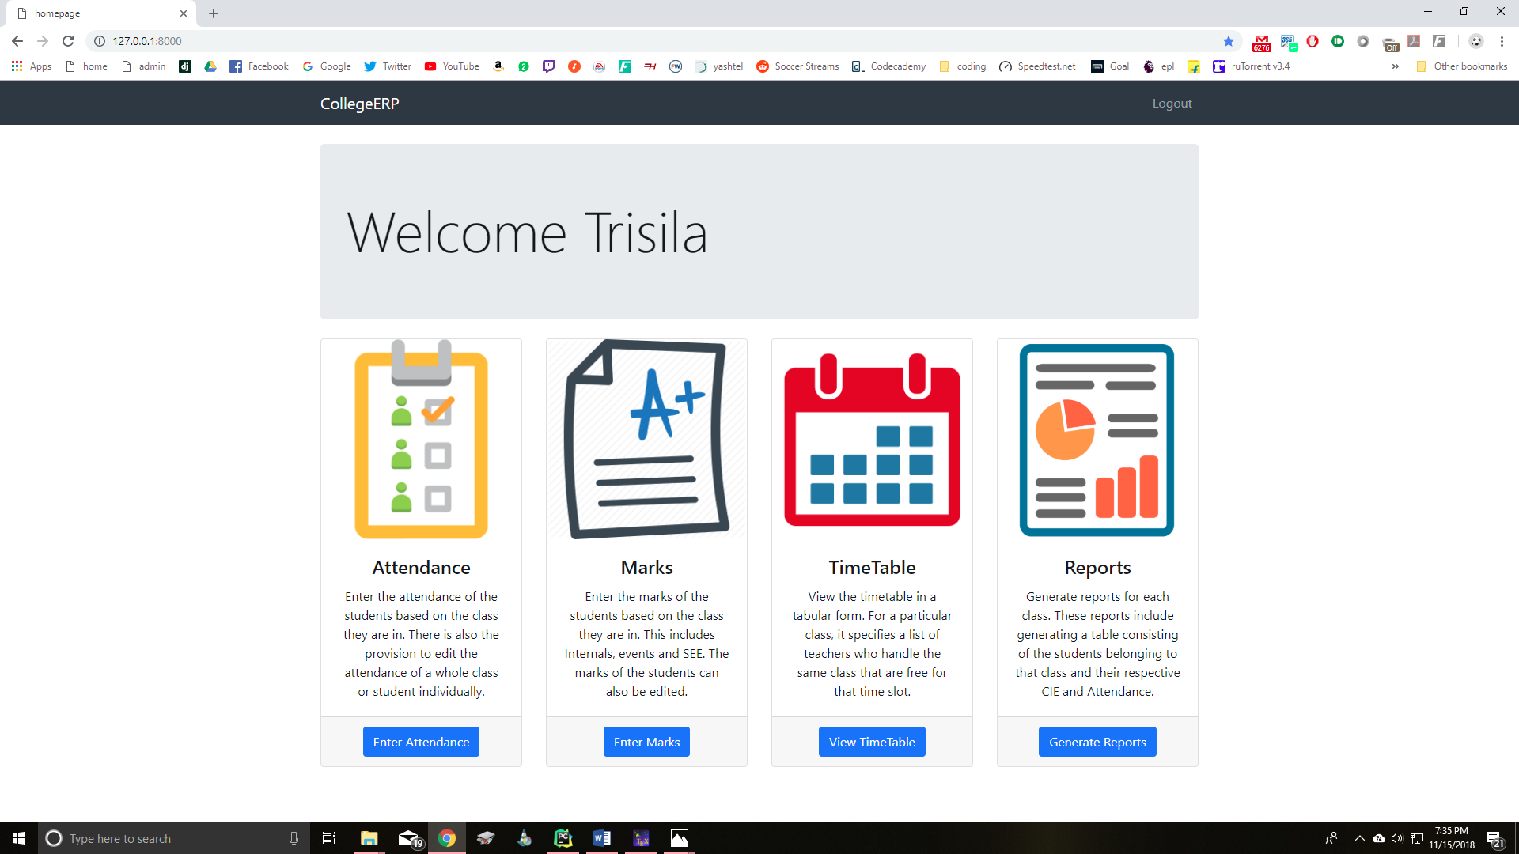Click the Generate Reports button
1519x854 pixels.
click(1097, 742)
